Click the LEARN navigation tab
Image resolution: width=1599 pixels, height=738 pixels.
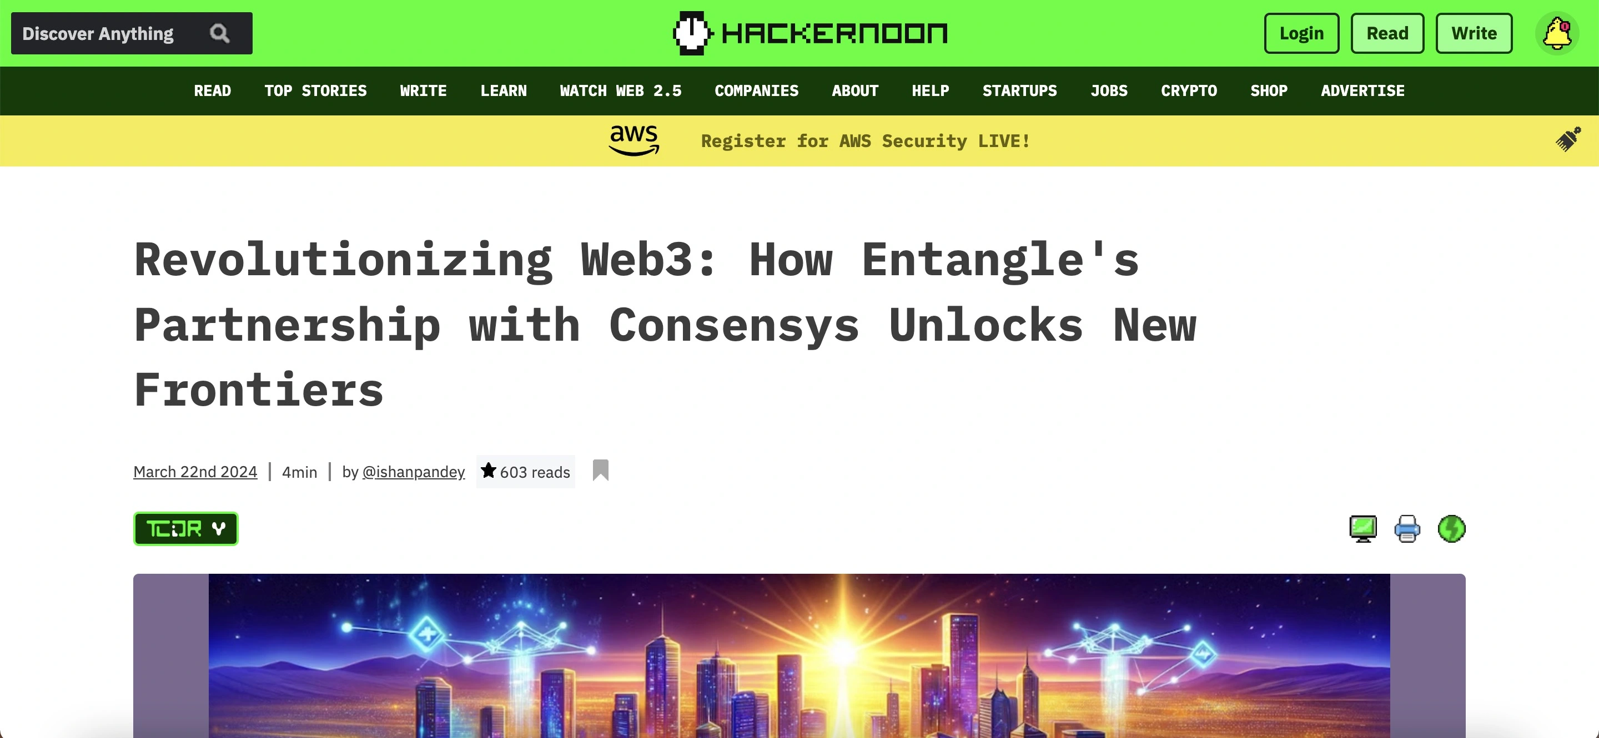click(x=503, y=90)
